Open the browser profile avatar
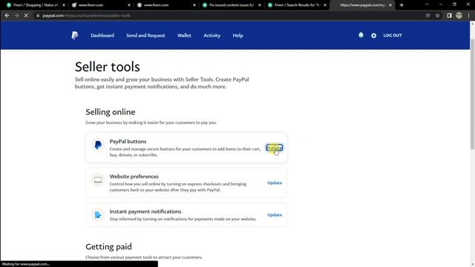The width and height of the screenshot is (475, 267). [459, 16]
